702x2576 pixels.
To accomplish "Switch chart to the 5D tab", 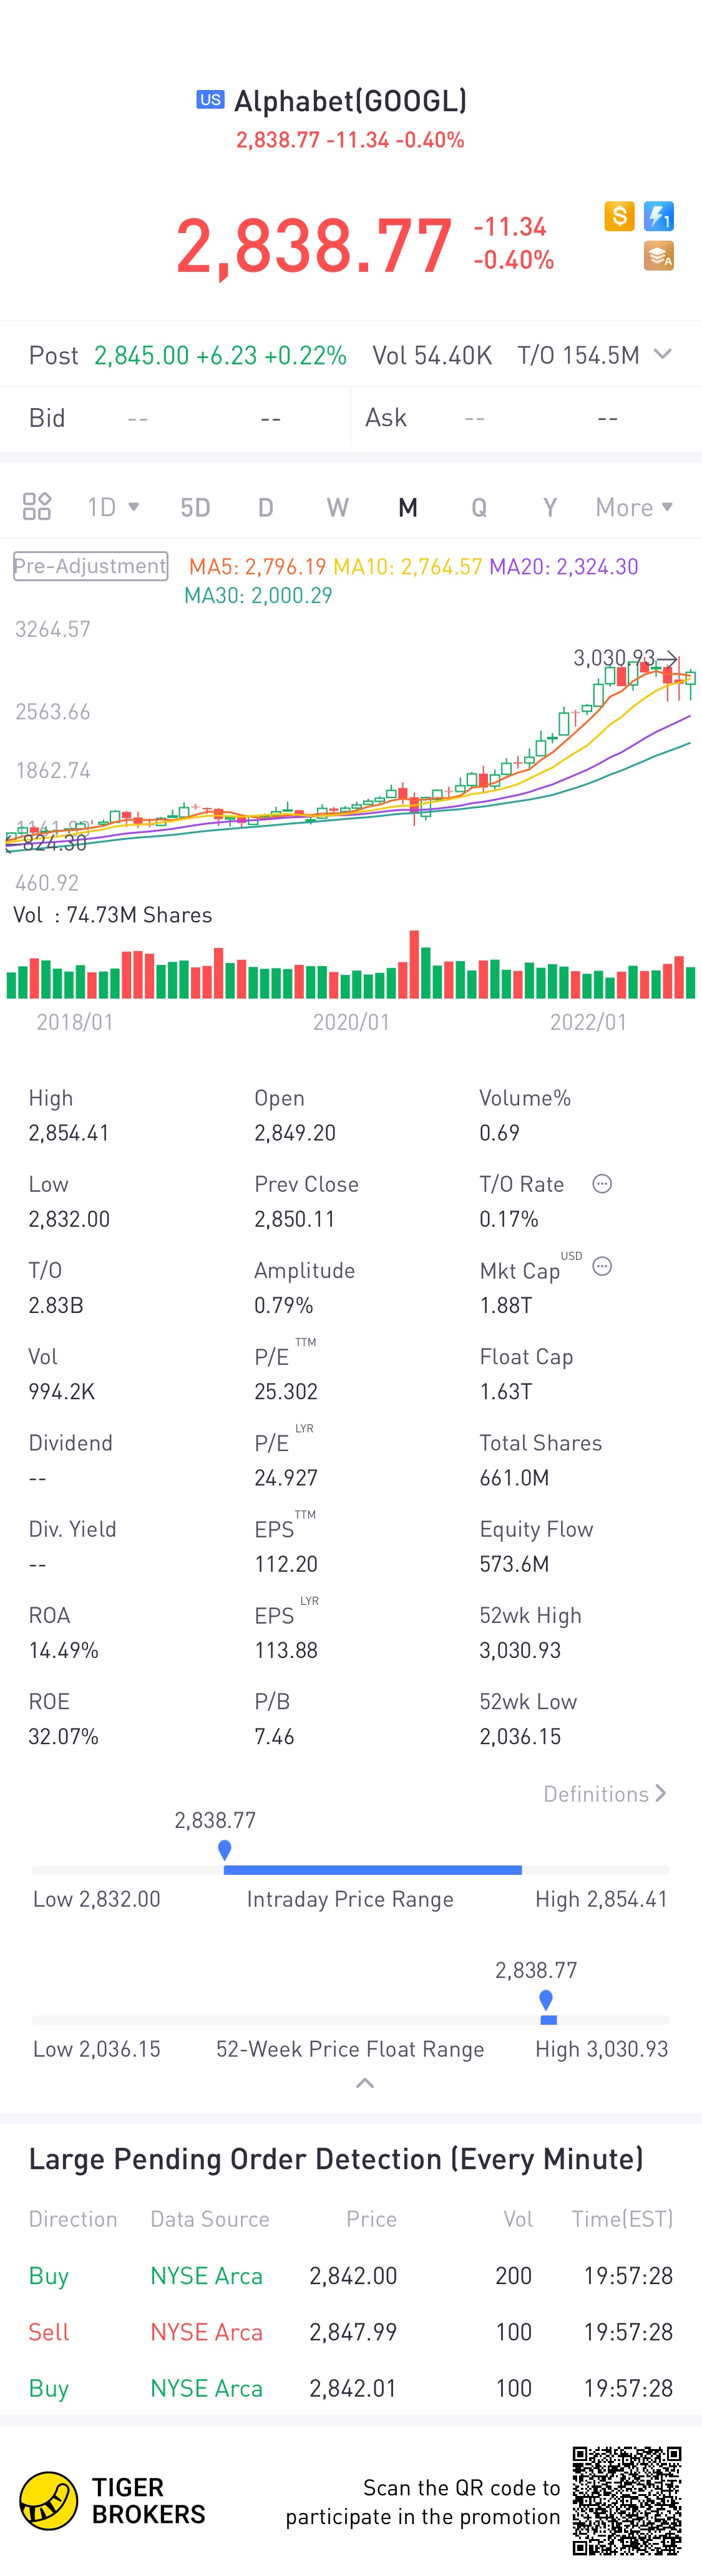I will point(195,507).
